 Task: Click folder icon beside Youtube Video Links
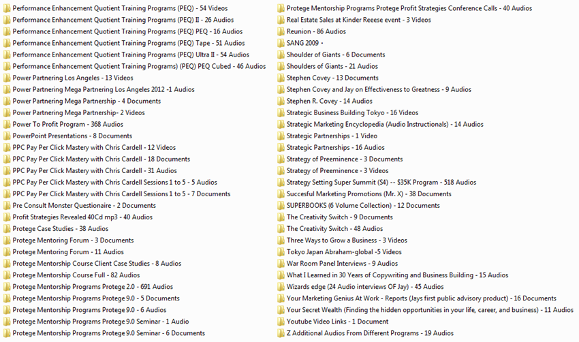(x=281, y=322)
